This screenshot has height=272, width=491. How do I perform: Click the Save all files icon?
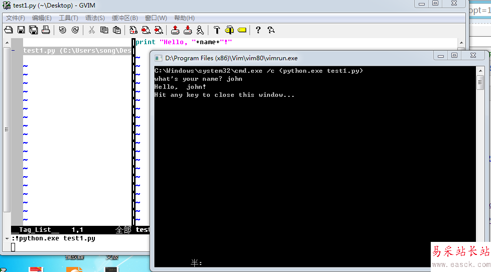[33, 30]
